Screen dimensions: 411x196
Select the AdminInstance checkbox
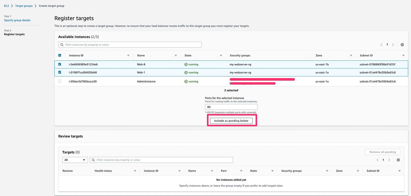[60, 81]
